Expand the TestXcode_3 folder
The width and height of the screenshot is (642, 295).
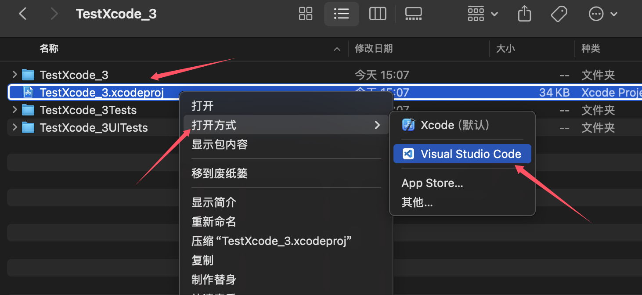pos(15,75)
